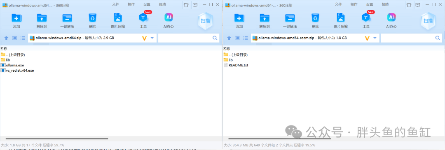Image resolution: width=445 pixels, height=150 pixels.
Task: Select ollama.exe in left window
Action: pos(12,65)
